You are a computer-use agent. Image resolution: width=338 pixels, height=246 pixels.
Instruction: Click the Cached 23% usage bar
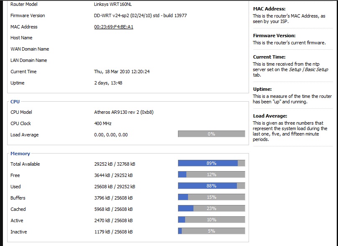[x=211, y=209]
